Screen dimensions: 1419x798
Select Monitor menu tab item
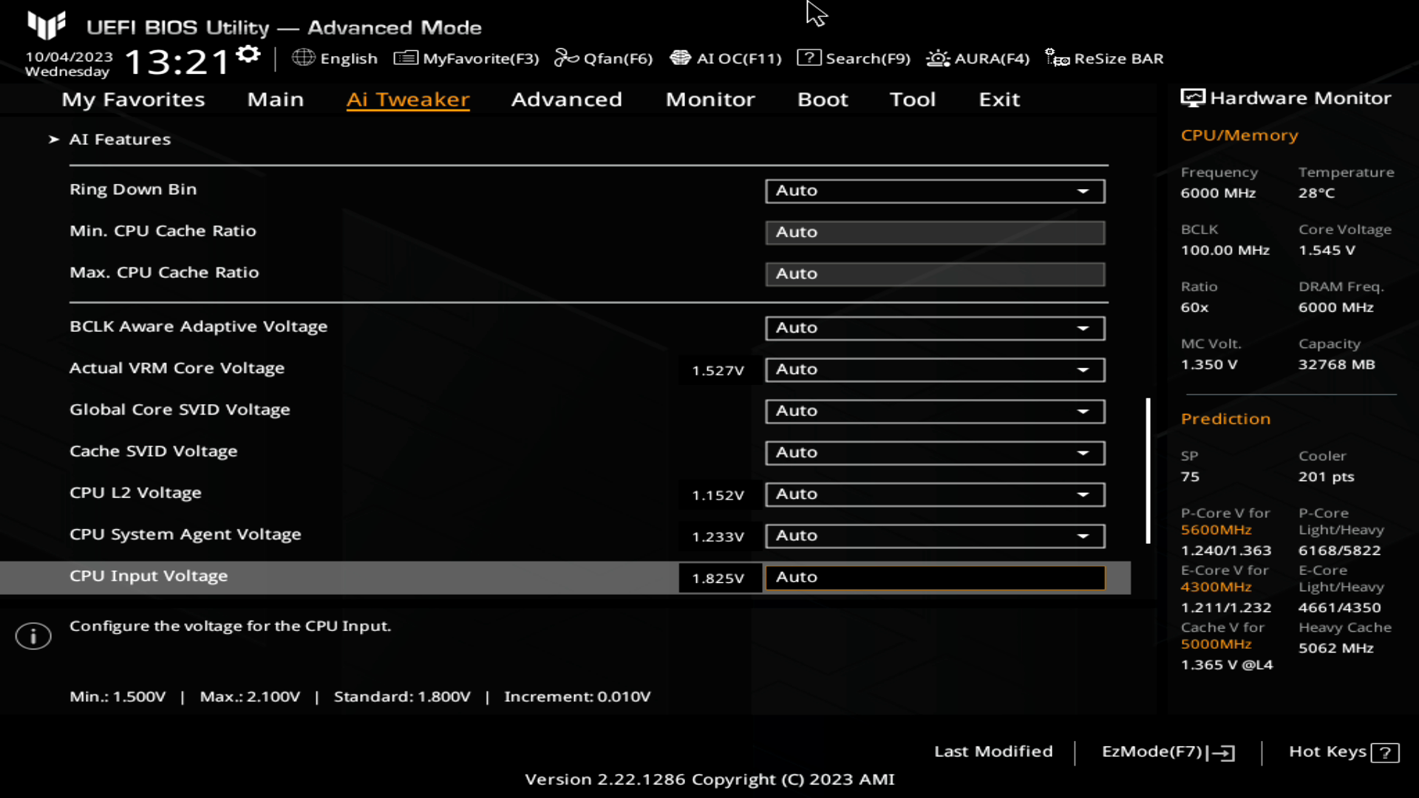coord(710,98)
